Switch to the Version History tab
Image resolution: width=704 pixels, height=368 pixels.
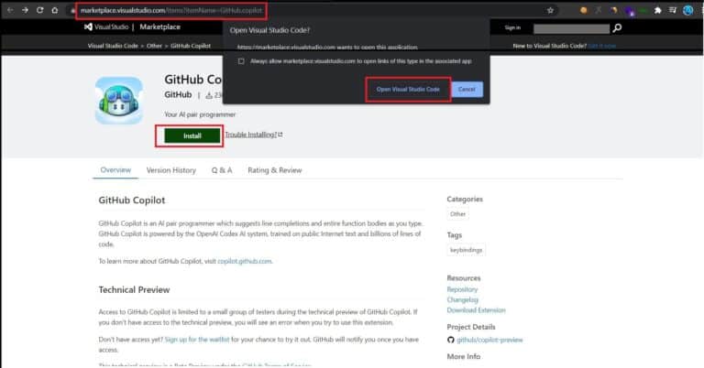[171, 170]
